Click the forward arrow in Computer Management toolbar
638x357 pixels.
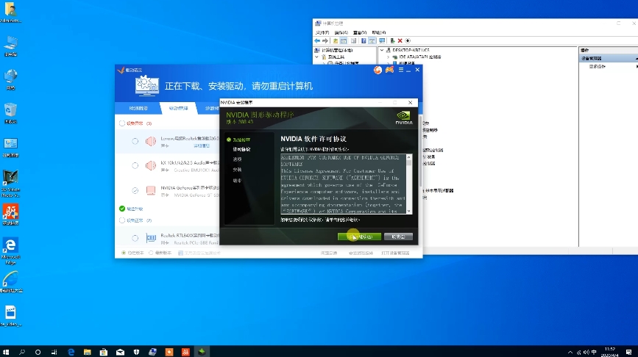point(325,40)
